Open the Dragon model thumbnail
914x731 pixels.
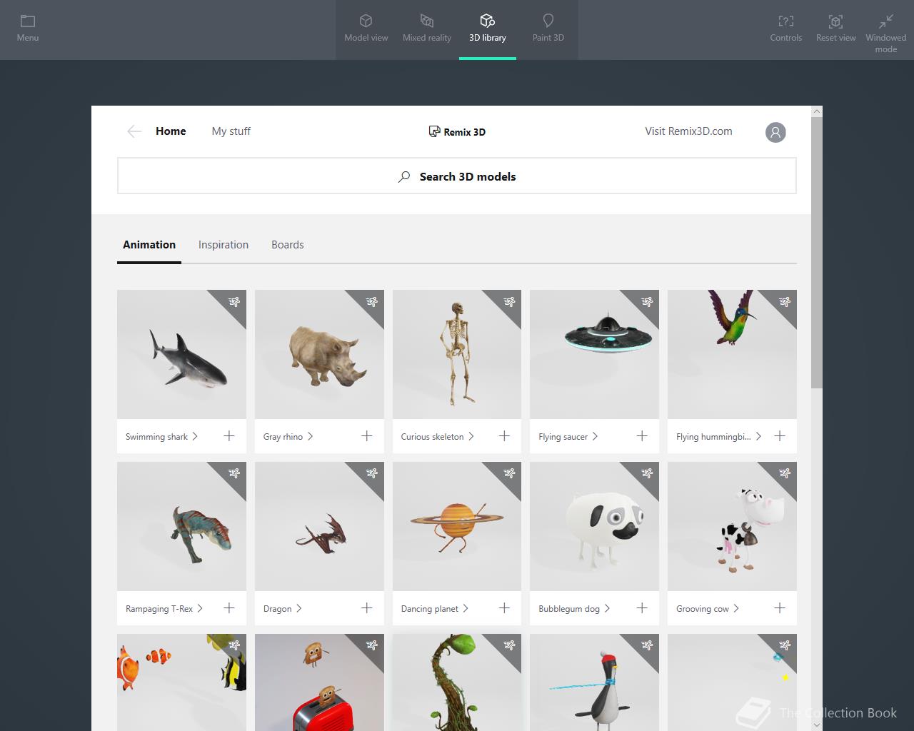click(319, 526)
